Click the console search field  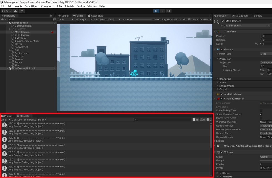point(163,119)
